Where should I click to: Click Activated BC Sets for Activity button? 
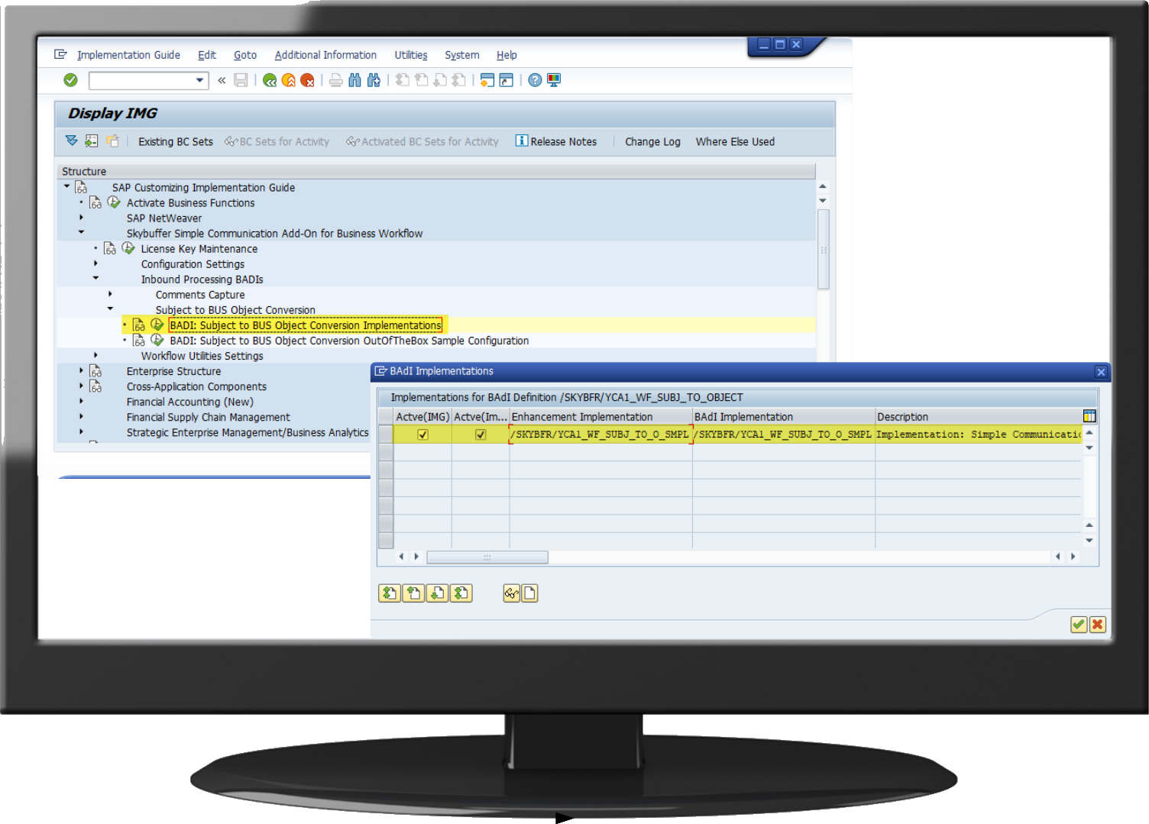pos(422,142)
